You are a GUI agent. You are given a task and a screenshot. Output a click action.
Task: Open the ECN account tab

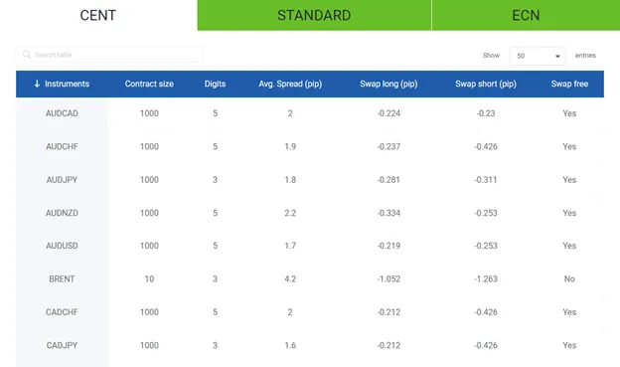point(526,15)
